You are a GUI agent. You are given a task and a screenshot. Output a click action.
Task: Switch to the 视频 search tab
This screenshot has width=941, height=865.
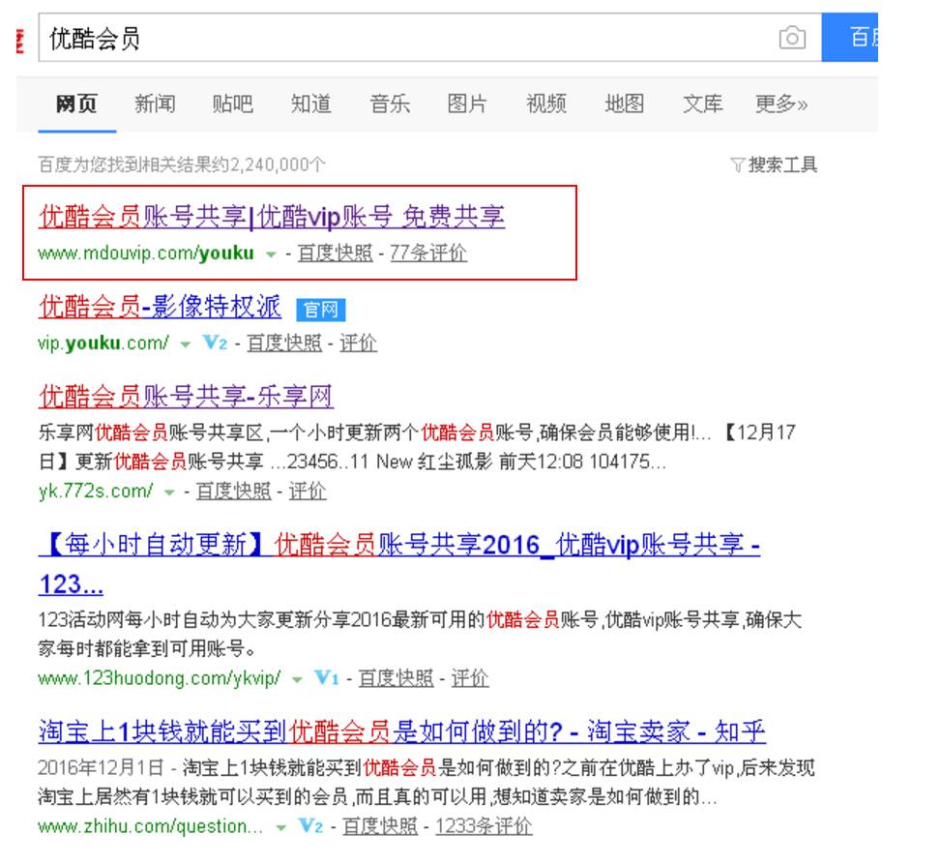547,104
